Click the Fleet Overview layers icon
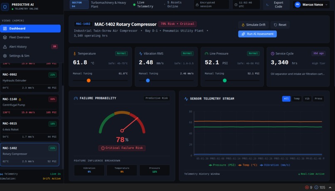This screenshot has height=191, width=335. [5, 37]
